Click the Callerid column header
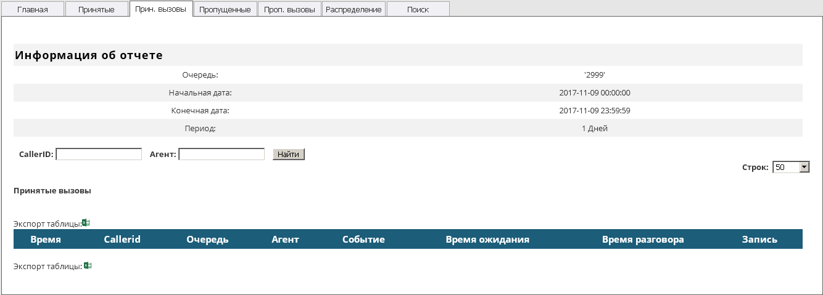 point(122,240)
